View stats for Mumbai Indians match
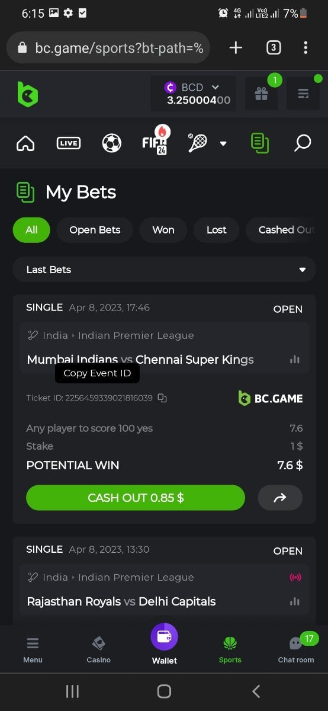This screenshot has width=328, height=711. (294, 360)
